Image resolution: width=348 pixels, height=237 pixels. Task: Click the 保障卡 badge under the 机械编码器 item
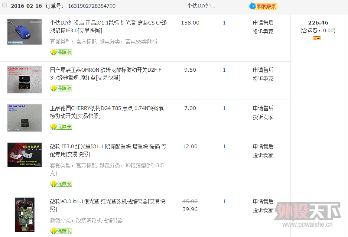pos(61,231)
